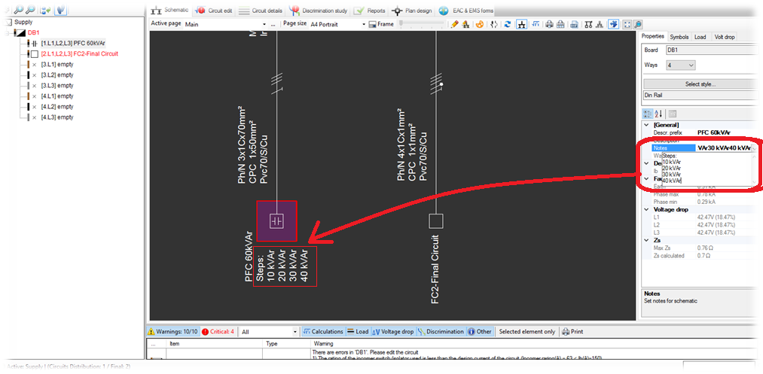Viewport: 763px width, 374px height.
Task: Zoom out on the circuit tree
Action: pos(30,9)
